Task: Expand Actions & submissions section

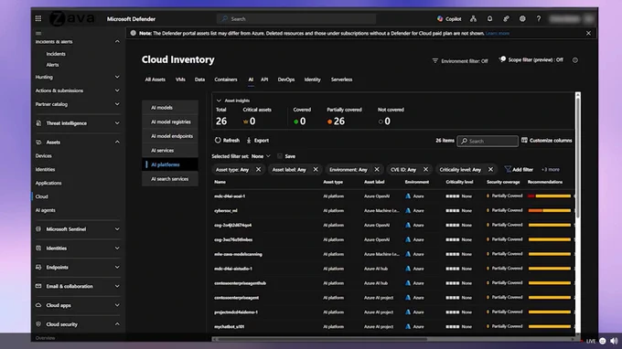Action: (117, 90)
